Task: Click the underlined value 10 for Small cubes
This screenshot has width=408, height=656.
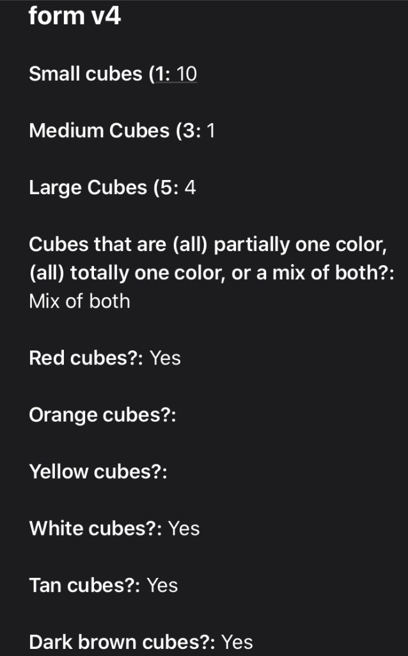Action: pyautogui.click(x=187, y=74)
